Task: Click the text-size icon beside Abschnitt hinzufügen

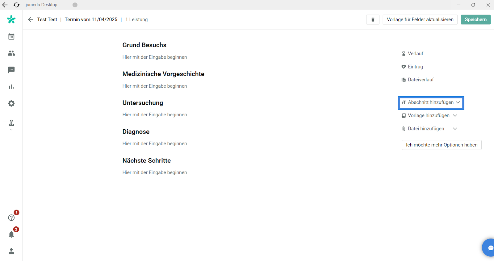Action: (x=404, y=102)
